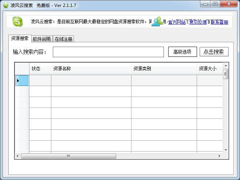Click the vertical scrollbar thumb
Viewport: 240px width, 180px height.
(x=226, y=74)
